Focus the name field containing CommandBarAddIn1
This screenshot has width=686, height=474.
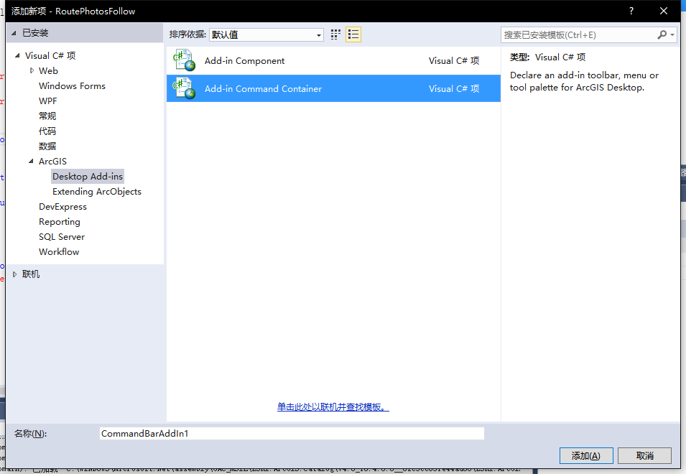[292, 433]
